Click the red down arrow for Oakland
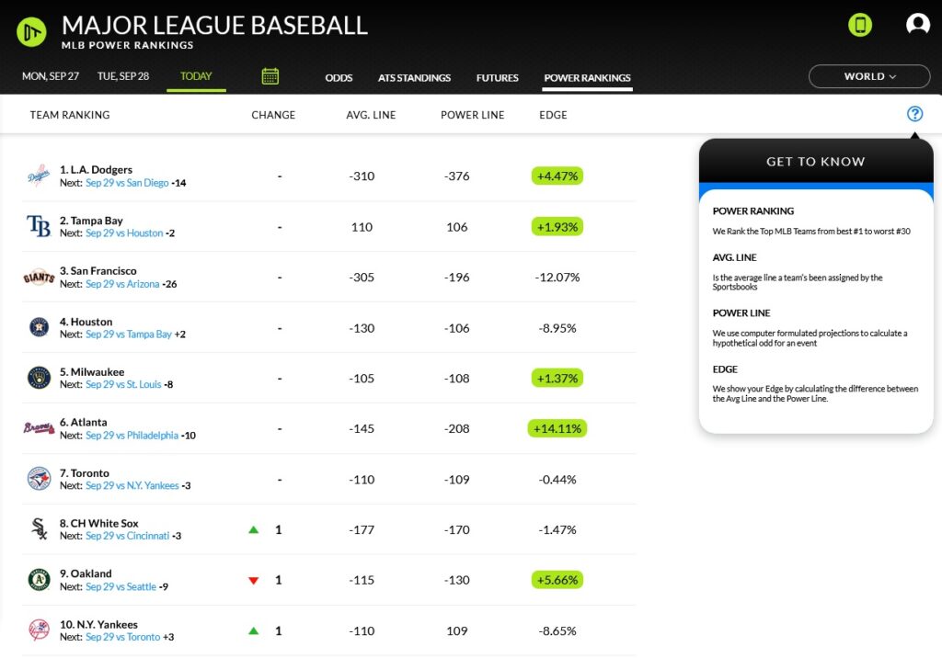Viewport: 942px width, 658px height. coord(254,580)
